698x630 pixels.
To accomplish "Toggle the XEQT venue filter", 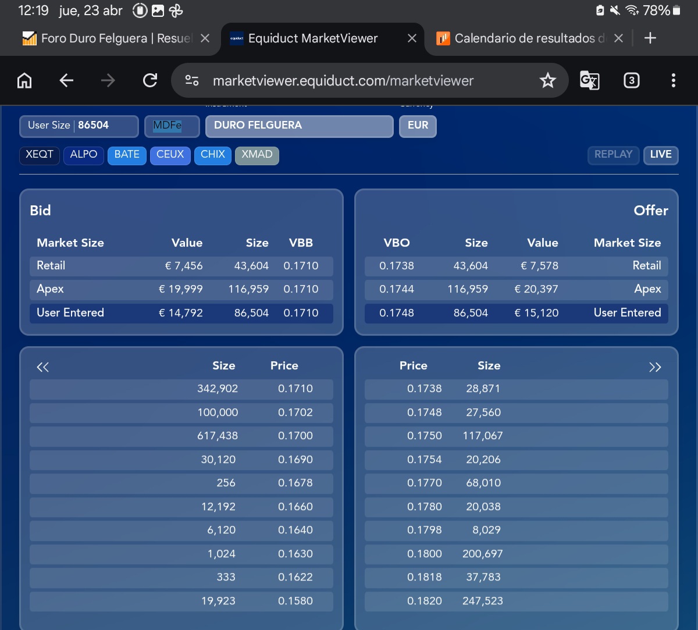I will coord(40,155).
